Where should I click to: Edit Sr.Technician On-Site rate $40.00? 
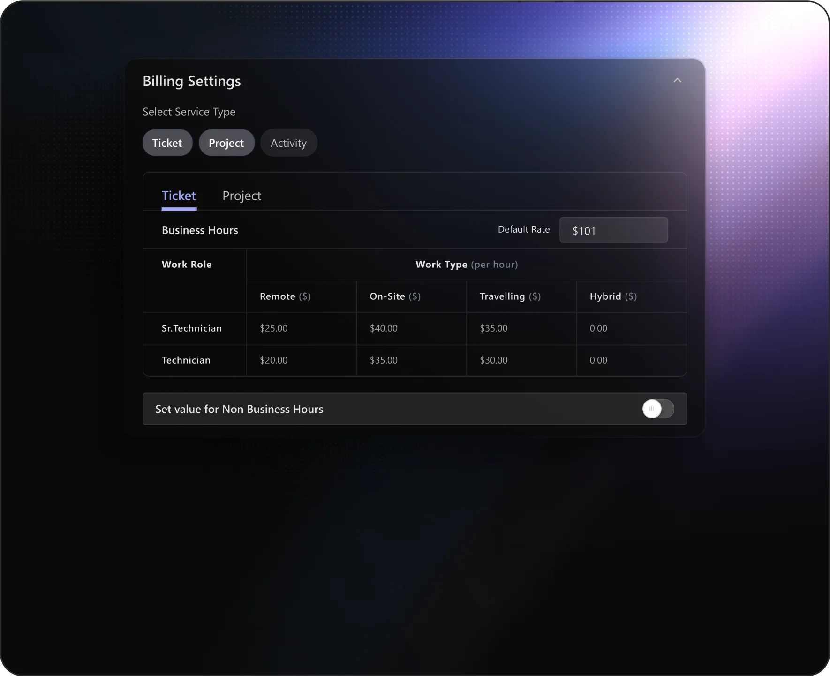(384, 328)
